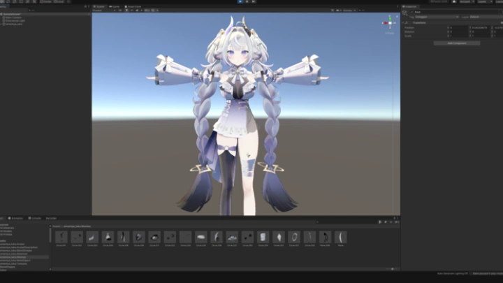Toggle the Persp projection label

tap(389, 33)
